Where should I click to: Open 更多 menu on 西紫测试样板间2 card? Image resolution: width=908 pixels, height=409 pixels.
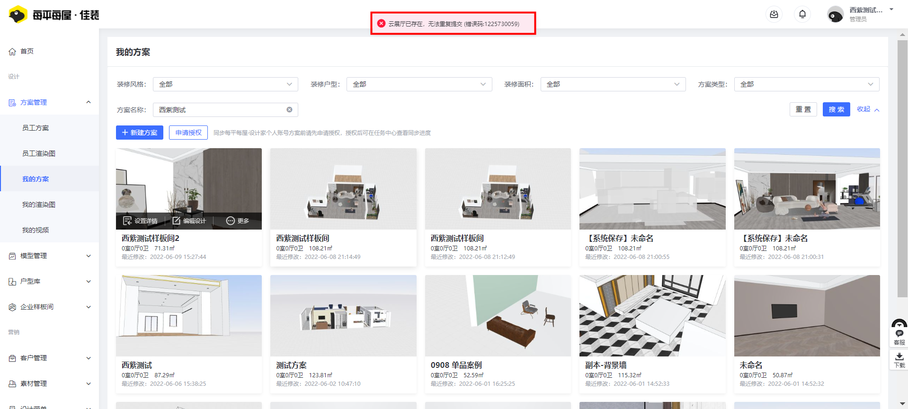coord(238,221)
